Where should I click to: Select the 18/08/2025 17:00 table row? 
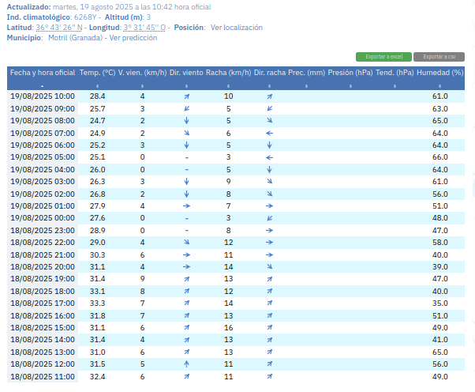(x=237, y=303)
